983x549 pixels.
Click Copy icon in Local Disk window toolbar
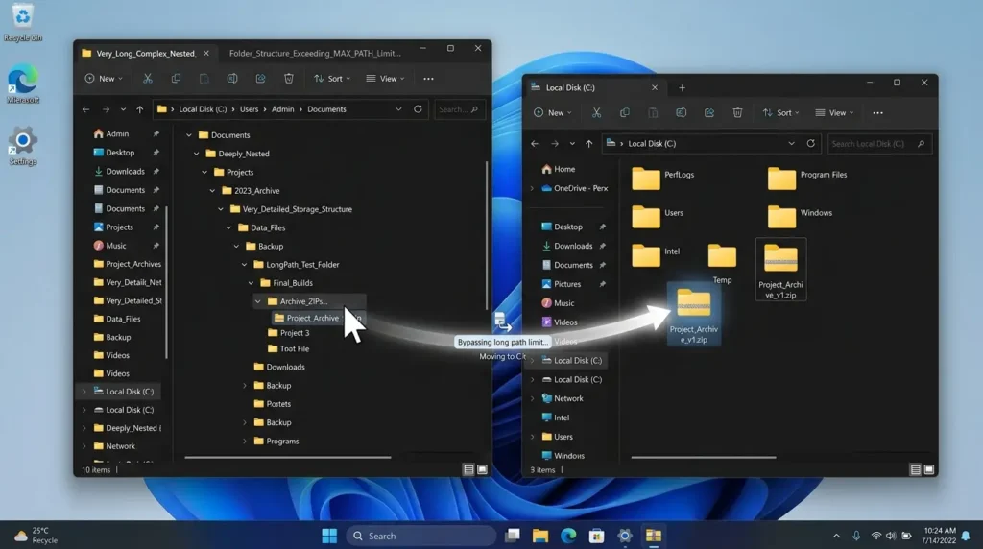point(624,113)
